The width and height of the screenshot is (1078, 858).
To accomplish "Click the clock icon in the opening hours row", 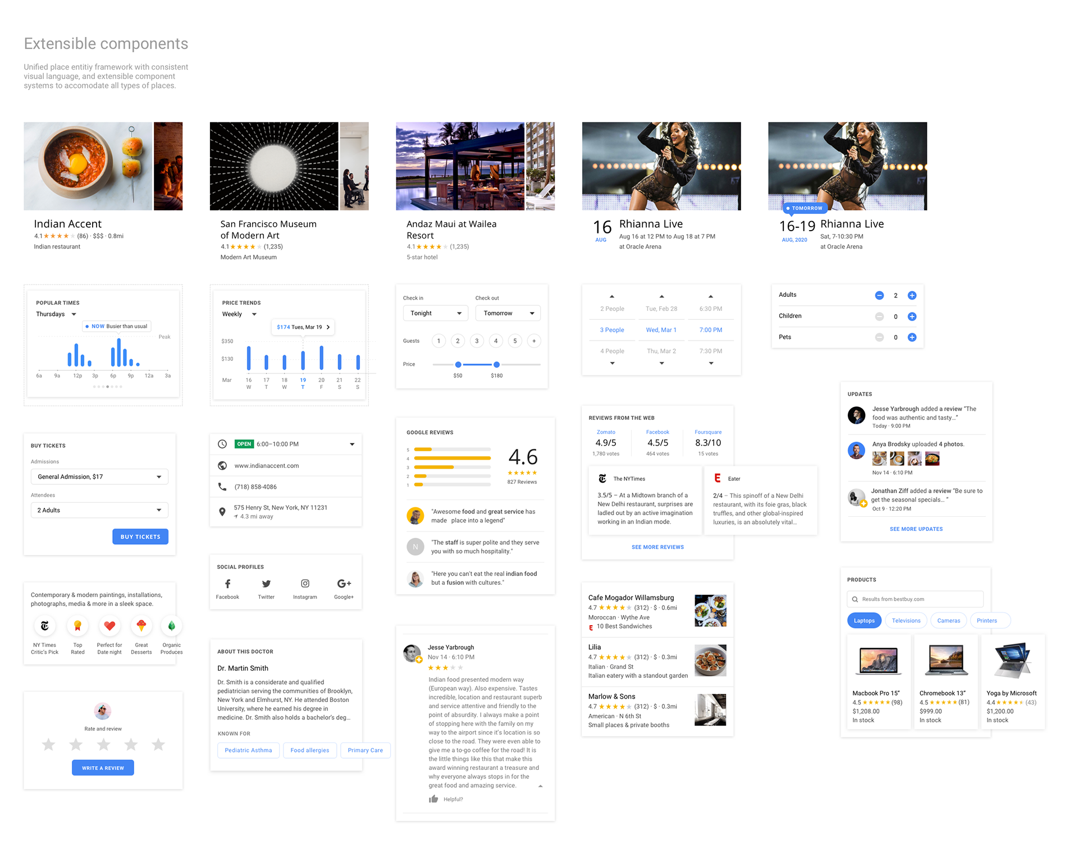I will click(x=222, y=444).
